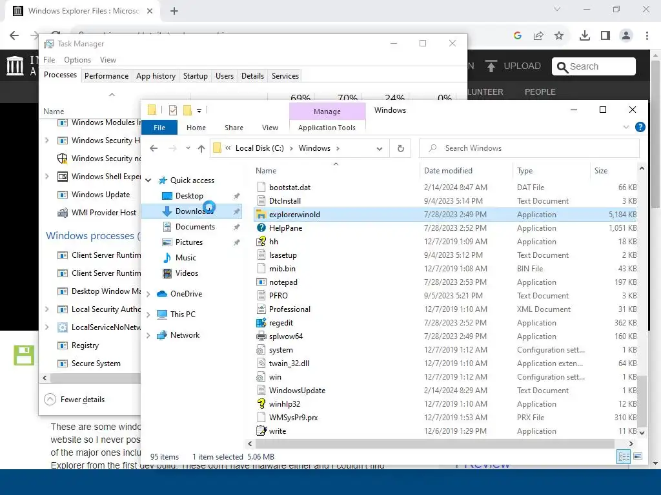The width and height of the screenshot is (661, 495).
Task: Click the HelpPane question mark icon
Action: point(261,228)
